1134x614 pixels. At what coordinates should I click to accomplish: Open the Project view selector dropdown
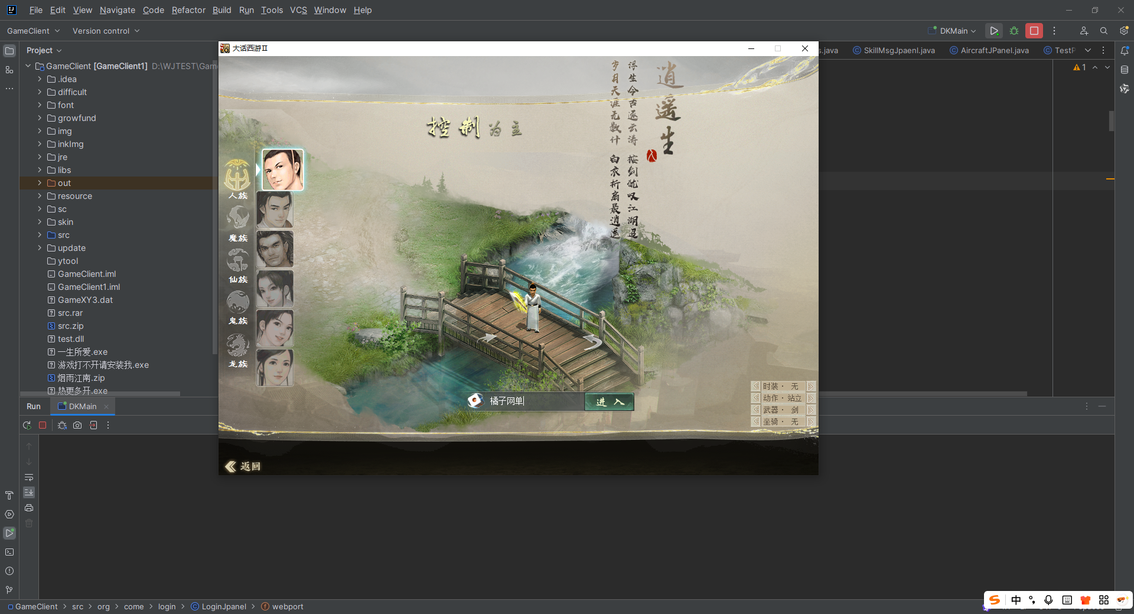pos(44,51)
